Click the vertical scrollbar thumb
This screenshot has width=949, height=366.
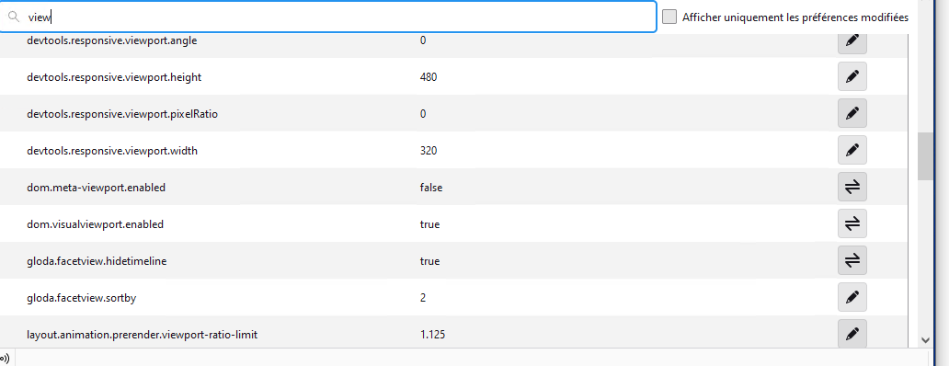[x=925, y=156]
